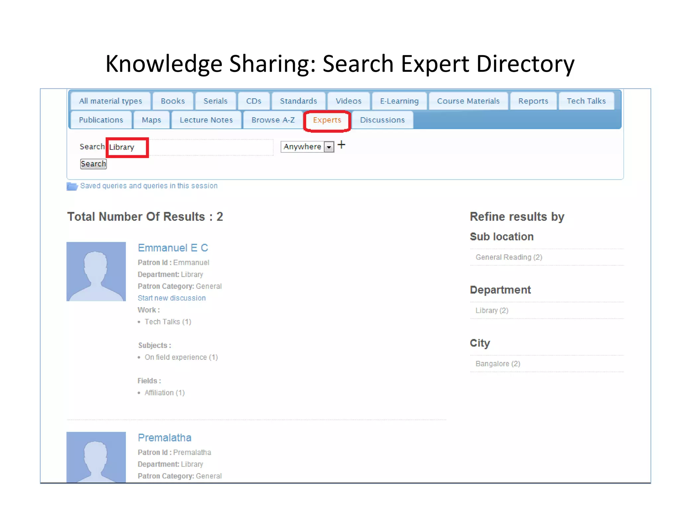
Task: Switch to the Videos tab
Action: (x=348, y=101)
